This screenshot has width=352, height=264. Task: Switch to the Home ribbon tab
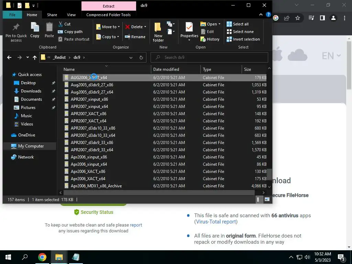click(32, 15)
